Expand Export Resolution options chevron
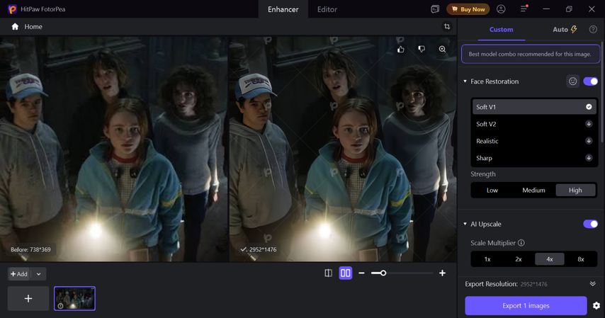 [x=593, y=284]
